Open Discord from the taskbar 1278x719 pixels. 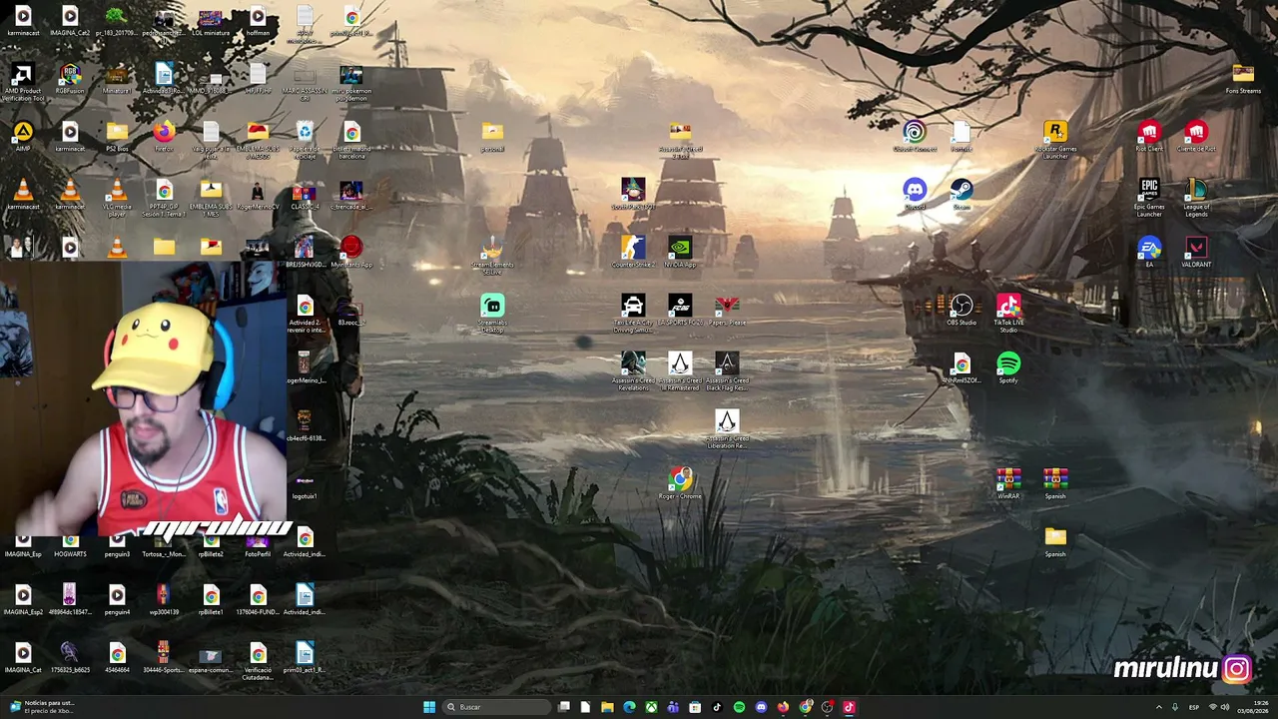pos(761,707)
